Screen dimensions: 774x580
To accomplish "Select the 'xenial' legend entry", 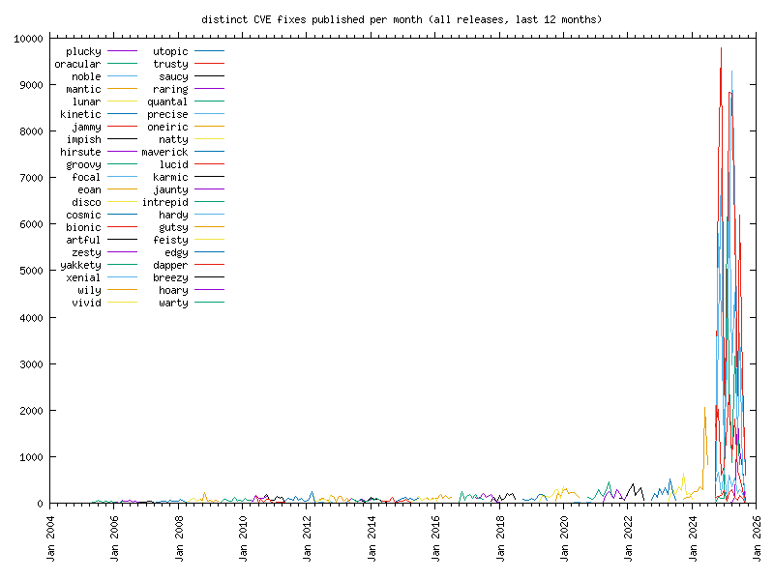I will [x=83, y=277].
